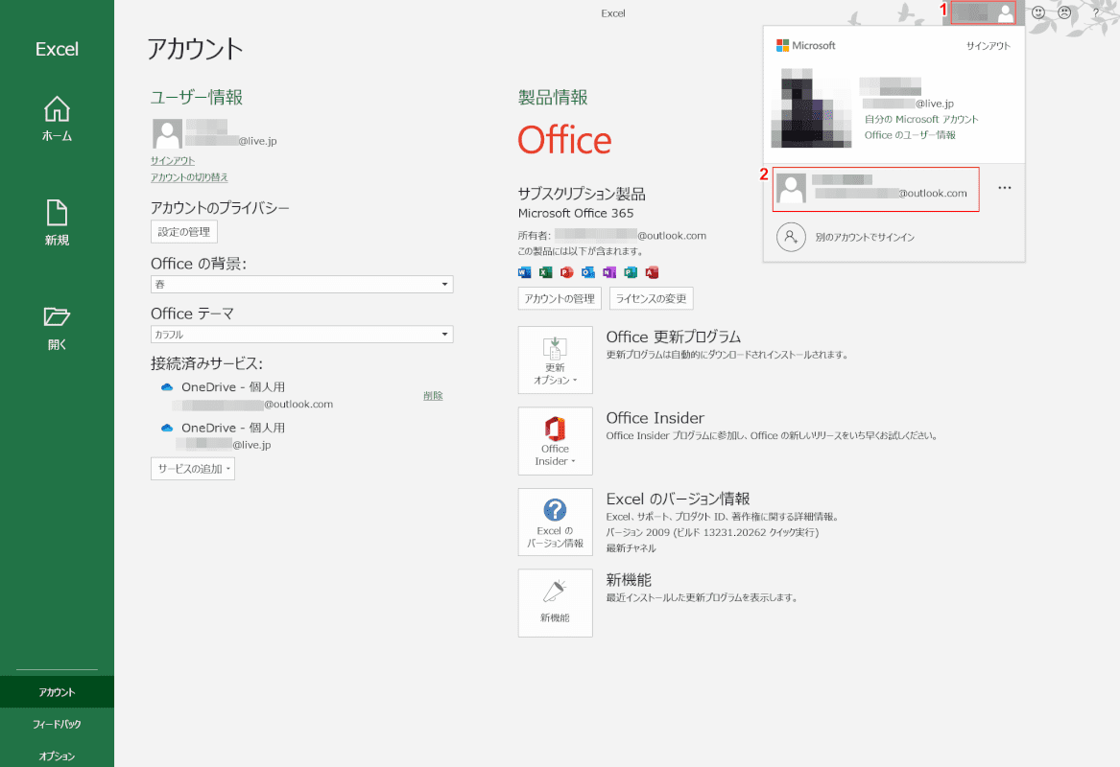1120x767 pixels.
Task: Click the Access product icon
Action: [652, 272]
